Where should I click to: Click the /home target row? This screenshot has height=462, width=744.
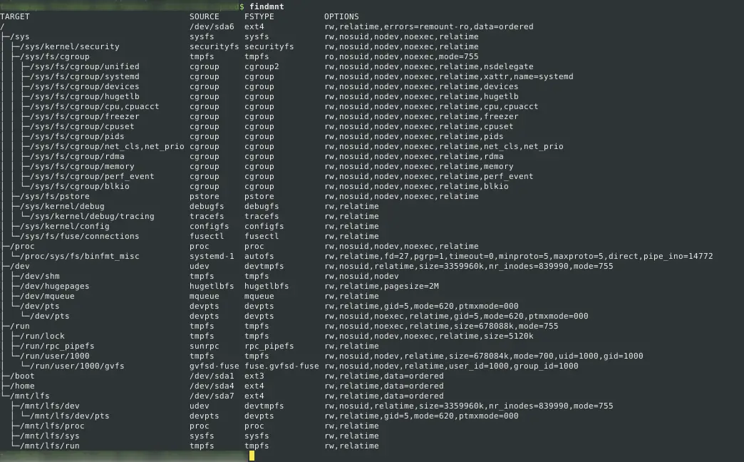tap(22, 386)
